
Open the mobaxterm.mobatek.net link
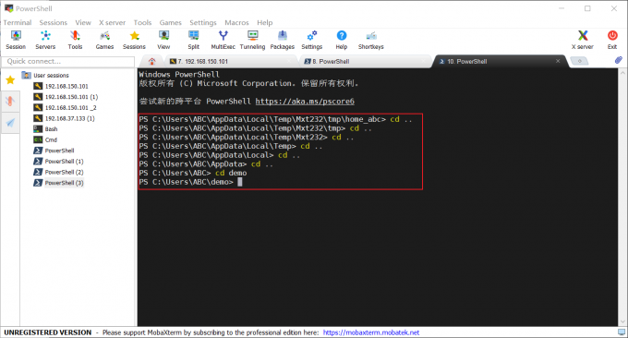(x=371, y=332)
